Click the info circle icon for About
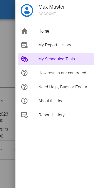Viewport: 96px width, 188px height. tap(24, 101)
